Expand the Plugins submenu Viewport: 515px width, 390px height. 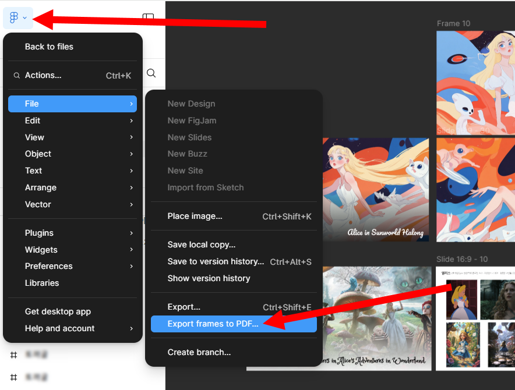[72, 233]
